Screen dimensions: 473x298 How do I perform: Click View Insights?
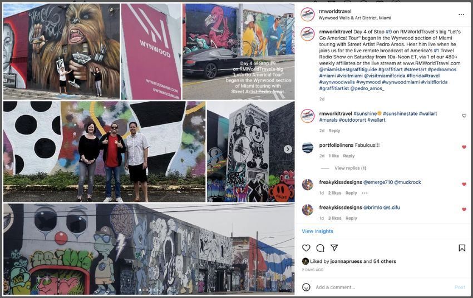click(x=317, y=231)
